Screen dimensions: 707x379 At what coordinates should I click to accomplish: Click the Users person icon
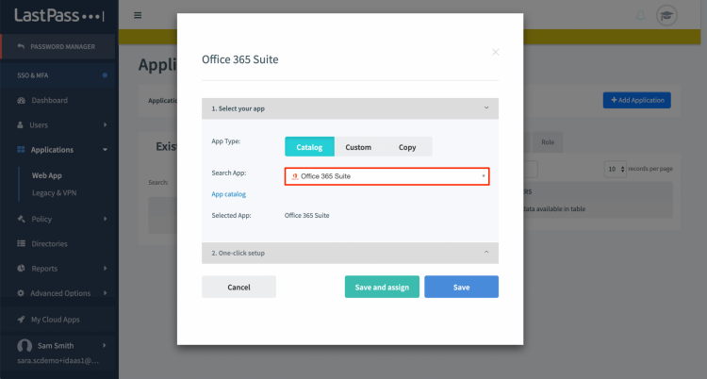click(x=20, y=125)
